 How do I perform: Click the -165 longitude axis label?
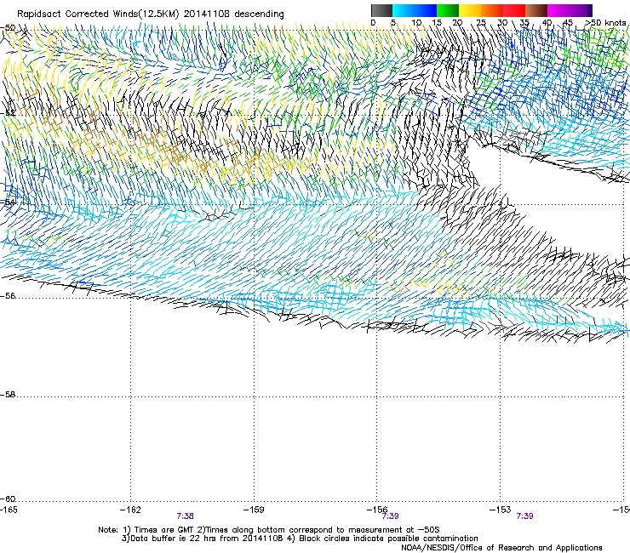point(9,510)
